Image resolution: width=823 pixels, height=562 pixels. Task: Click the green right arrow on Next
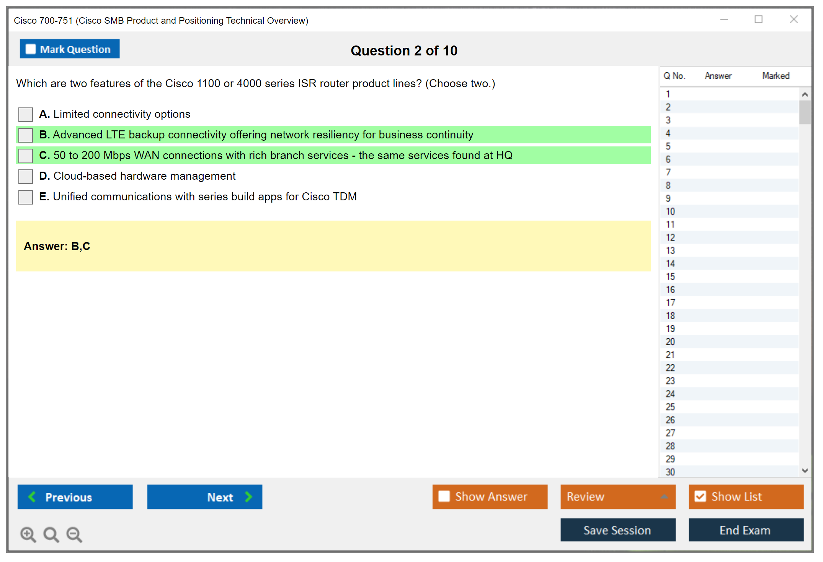coord(248,497)
